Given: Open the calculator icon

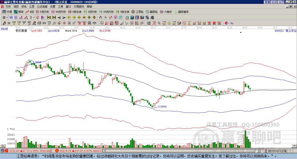Looking at the screenshot, I should (132, 17).
